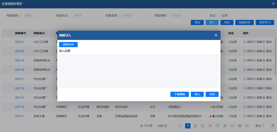Go to page 2 in pagination
This screenshot has width=277, height=132.
[195, 126]
